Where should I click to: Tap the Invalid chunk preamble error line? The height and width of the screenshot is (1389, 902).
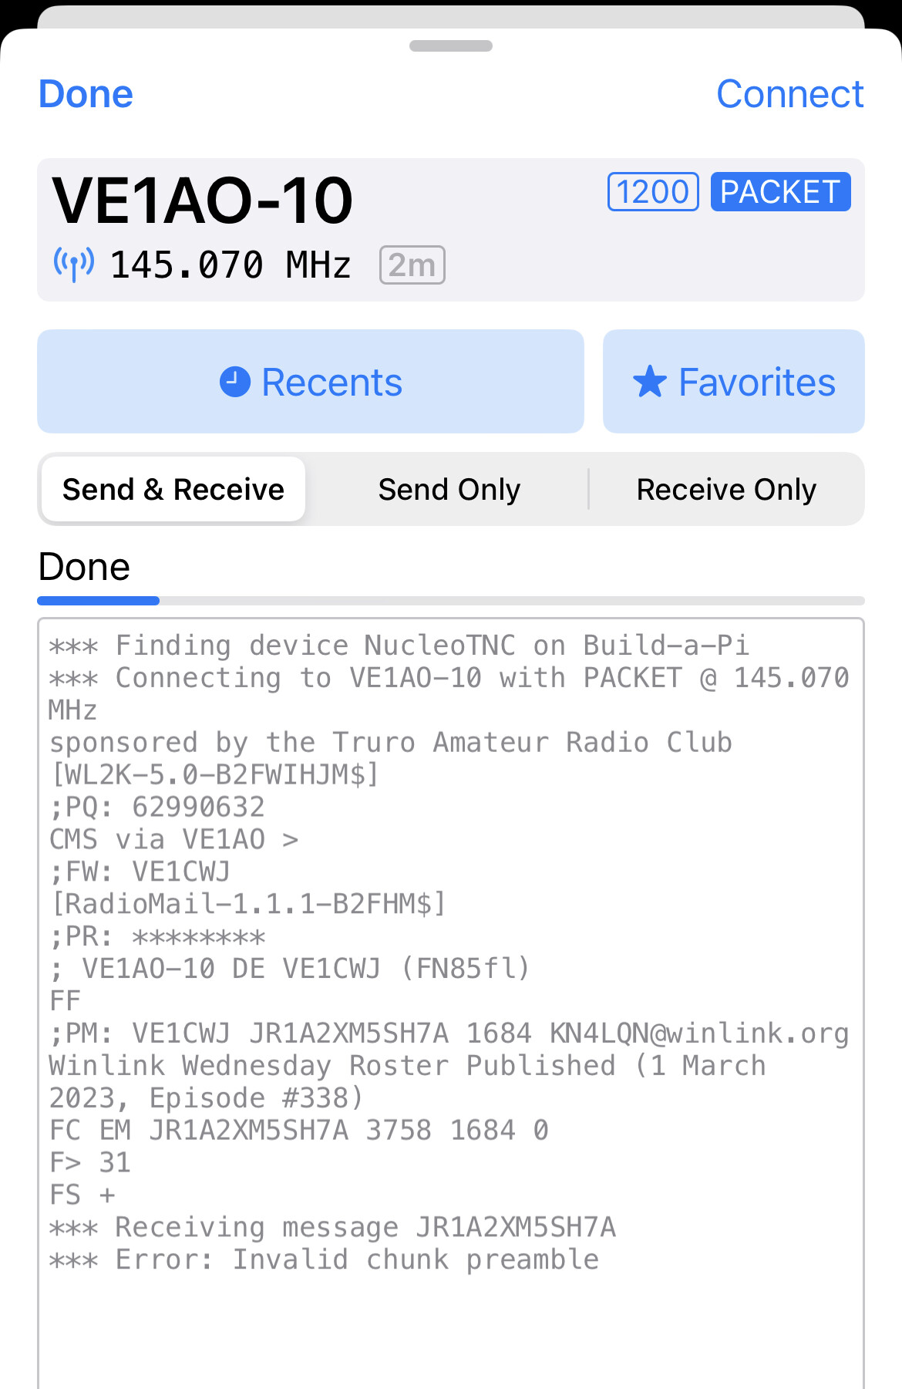click(324, 1259)
